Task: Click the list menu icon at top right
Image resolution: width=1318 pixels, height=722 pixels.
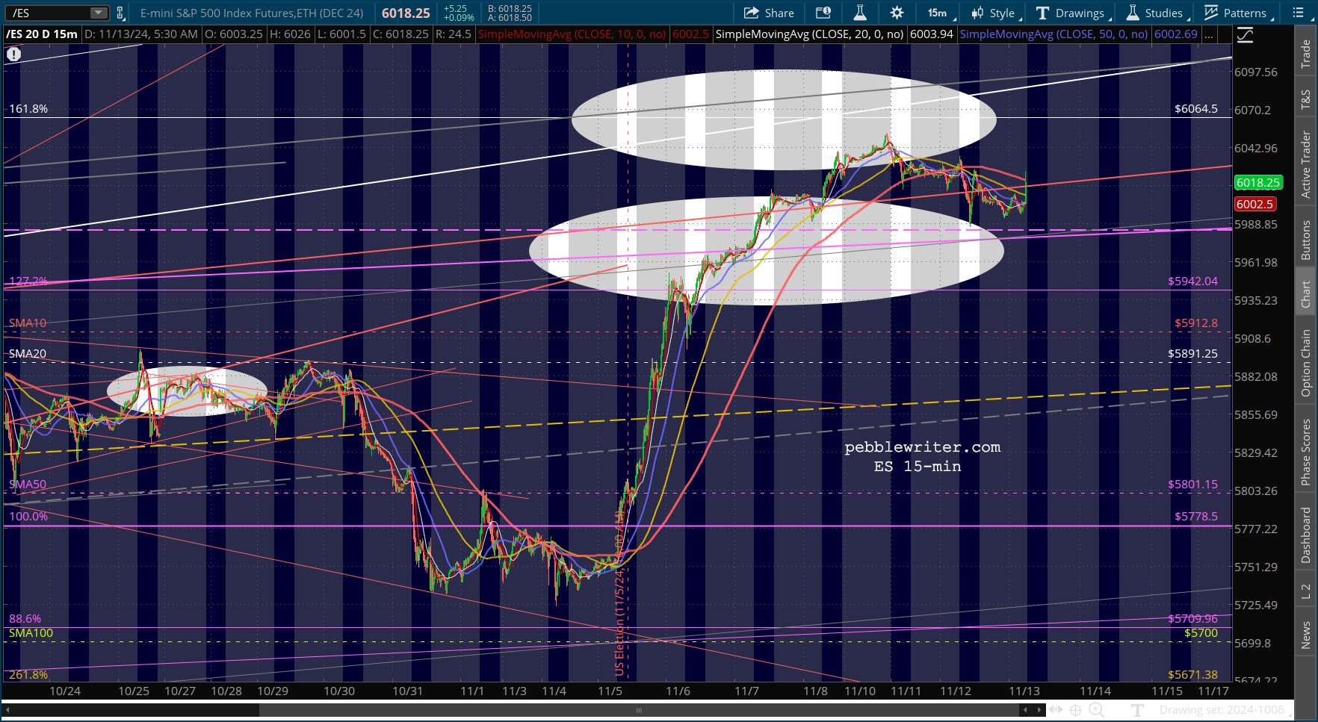Action: tap(1296, 13)
